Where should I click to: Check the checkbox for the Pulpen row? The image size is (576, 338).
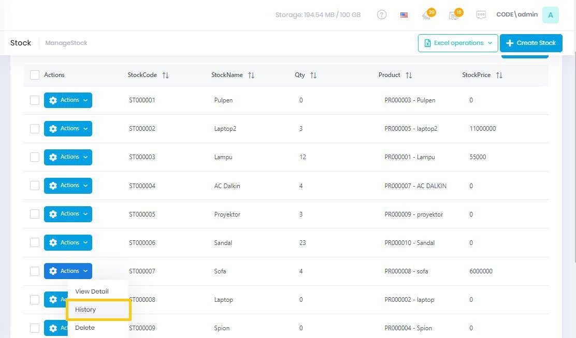pos(35,100)
